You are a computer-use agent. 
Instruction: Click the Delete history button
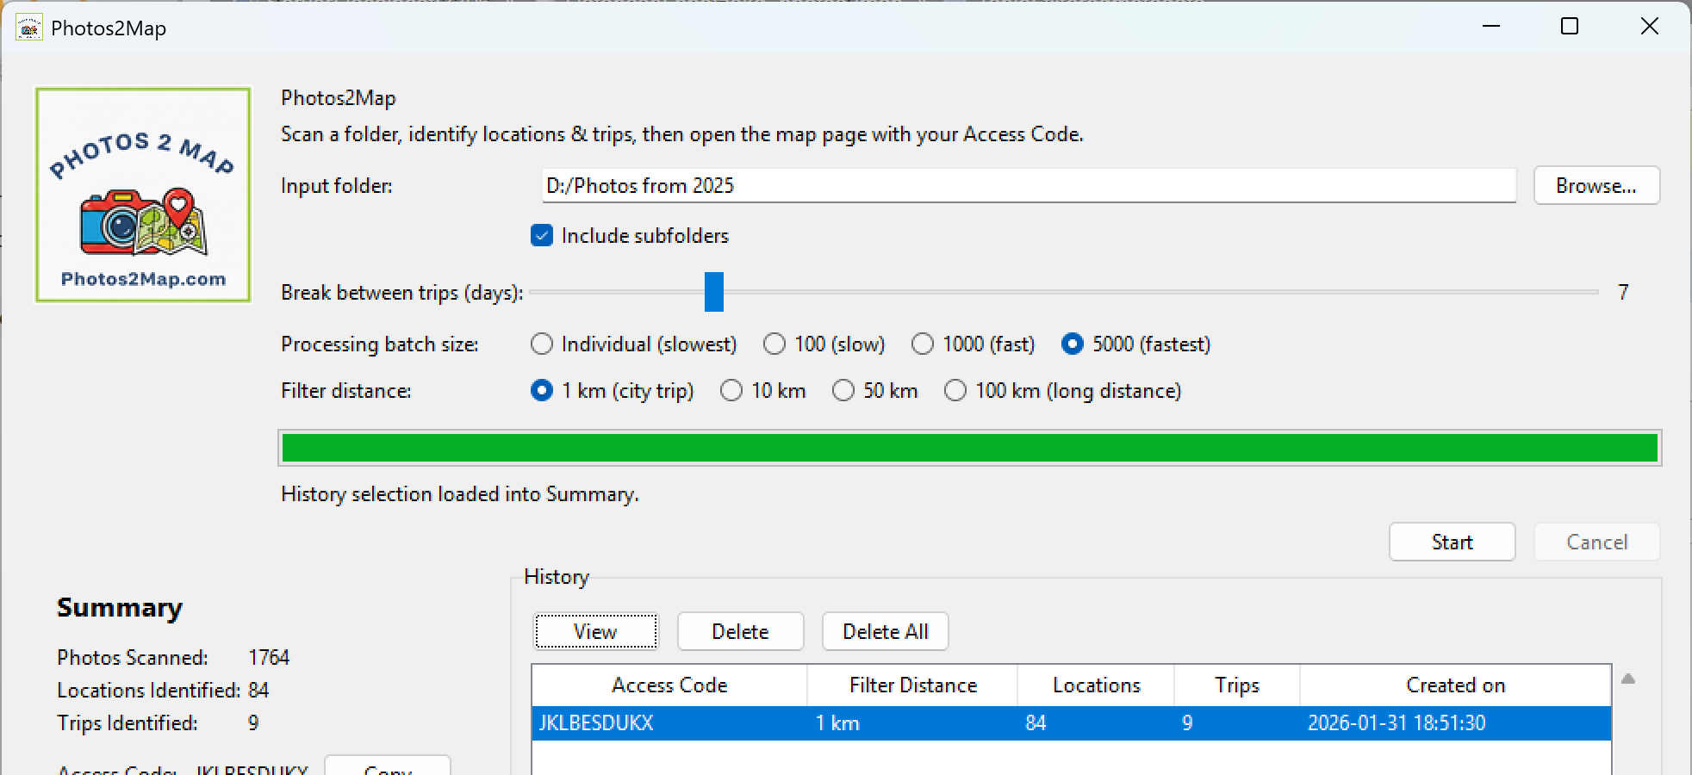pyautogui.click(x=740, y=631)
